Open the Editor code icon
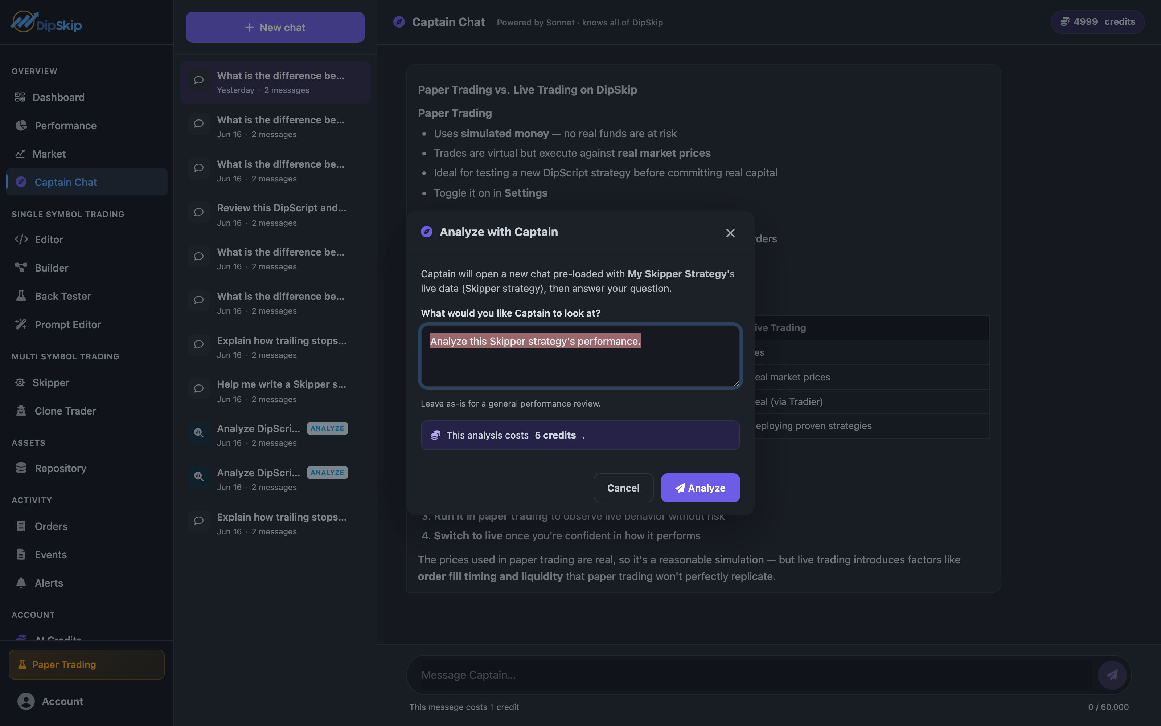This screenshot has height=726, width=1161. click(x=21, y=239)
